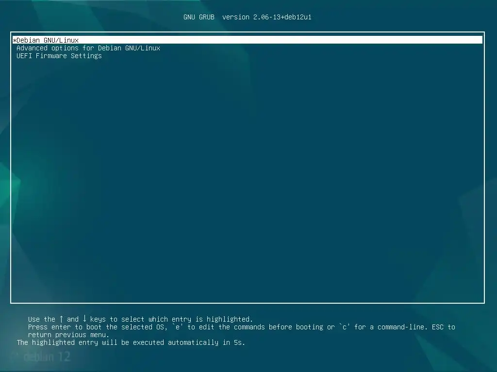Click the automatic boot countdown message
Screen dimensions: 497x372
tap(131, 342)
